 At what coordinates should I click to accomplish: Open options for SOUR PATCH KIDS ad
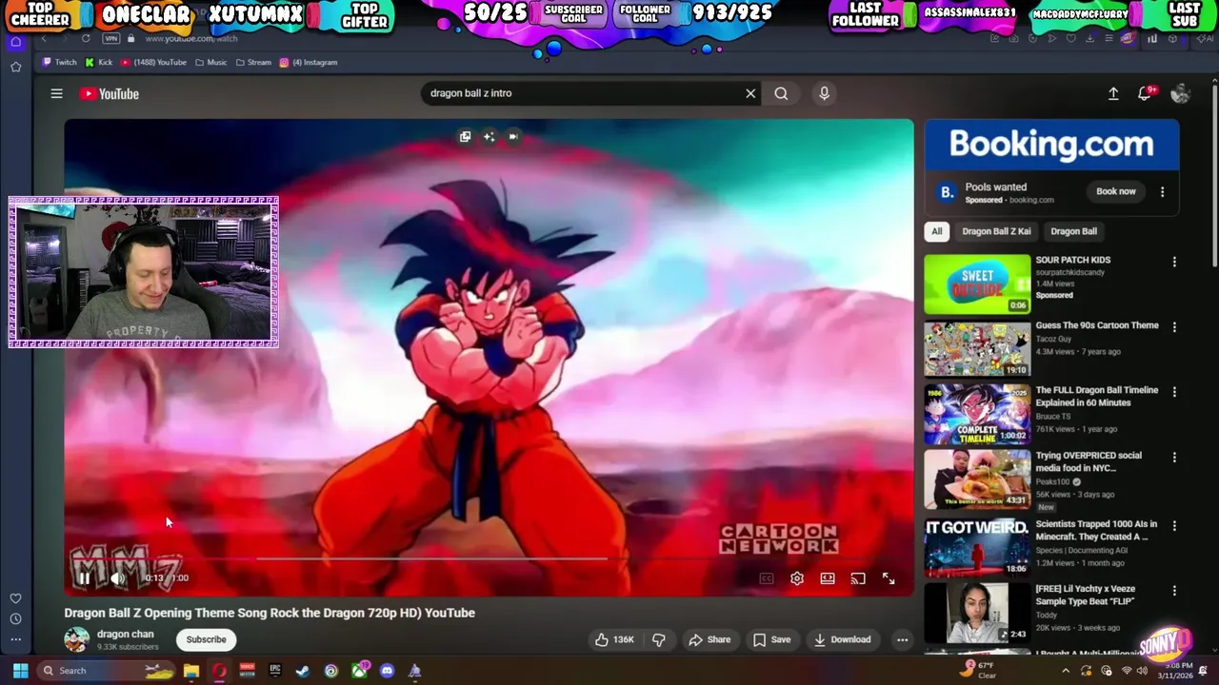[1174, 262]
